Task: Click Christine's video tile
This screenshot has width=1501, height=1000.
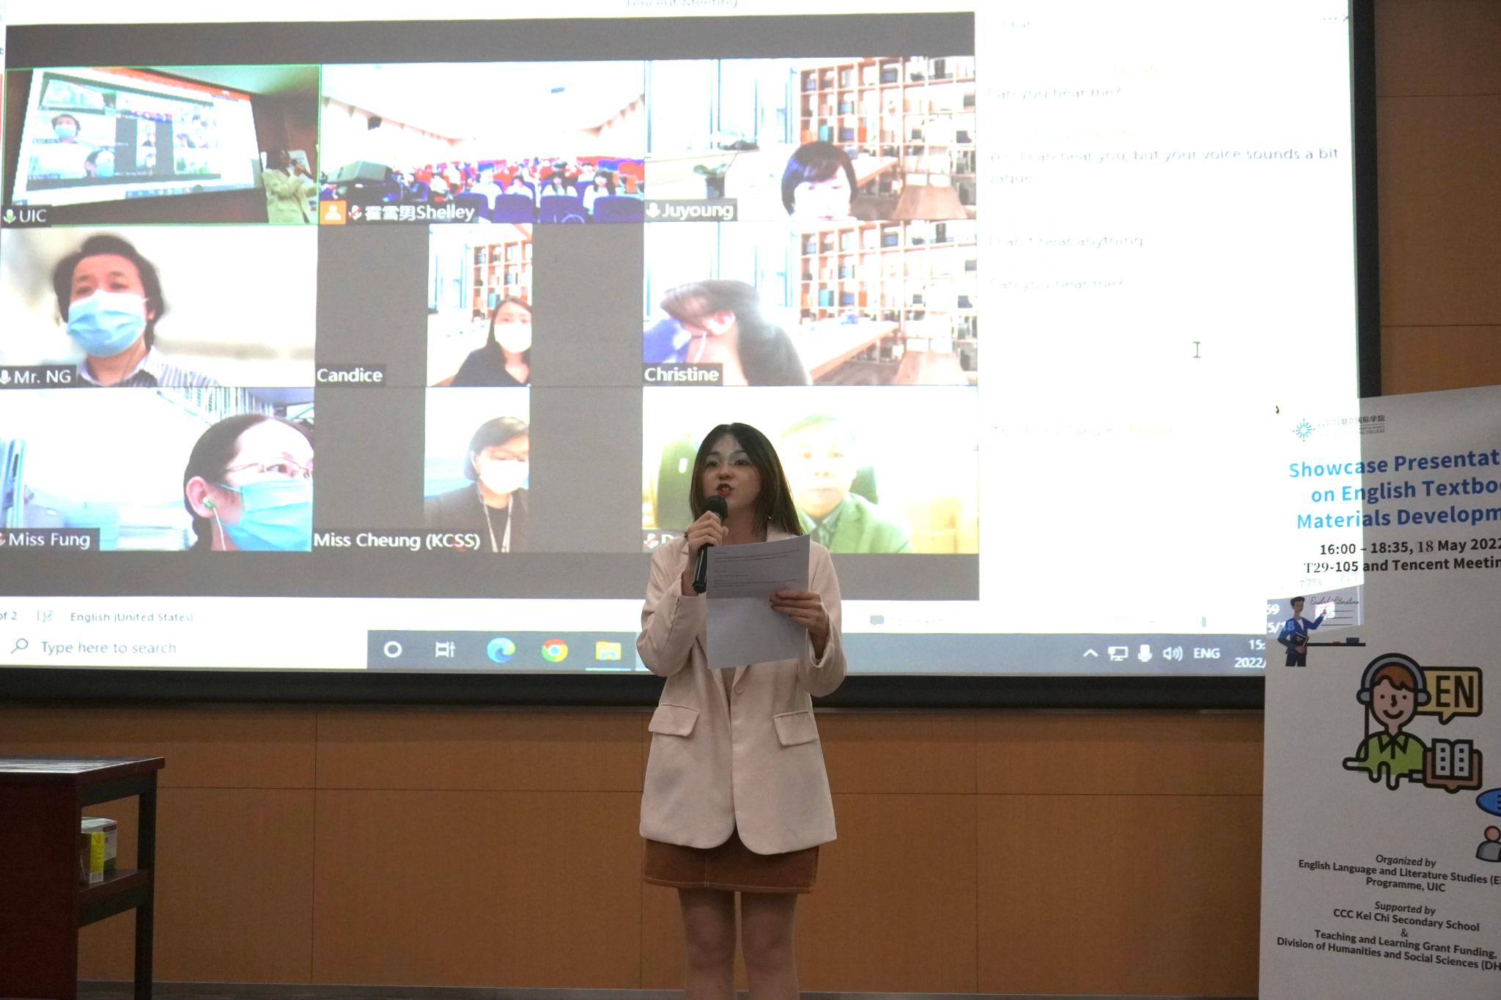Action: pos(810,304)
